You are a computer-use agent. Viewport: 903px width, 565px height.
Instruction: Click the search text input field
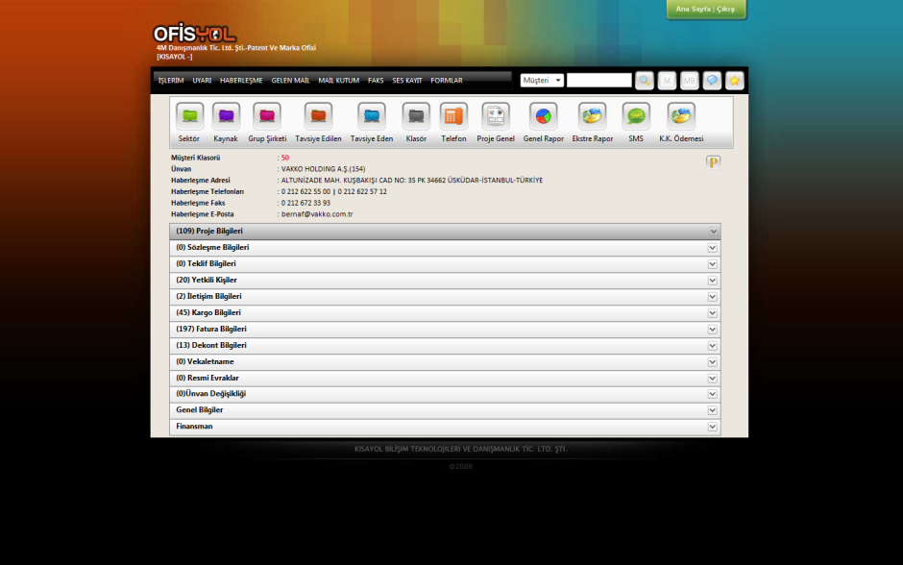coord(598,81)
